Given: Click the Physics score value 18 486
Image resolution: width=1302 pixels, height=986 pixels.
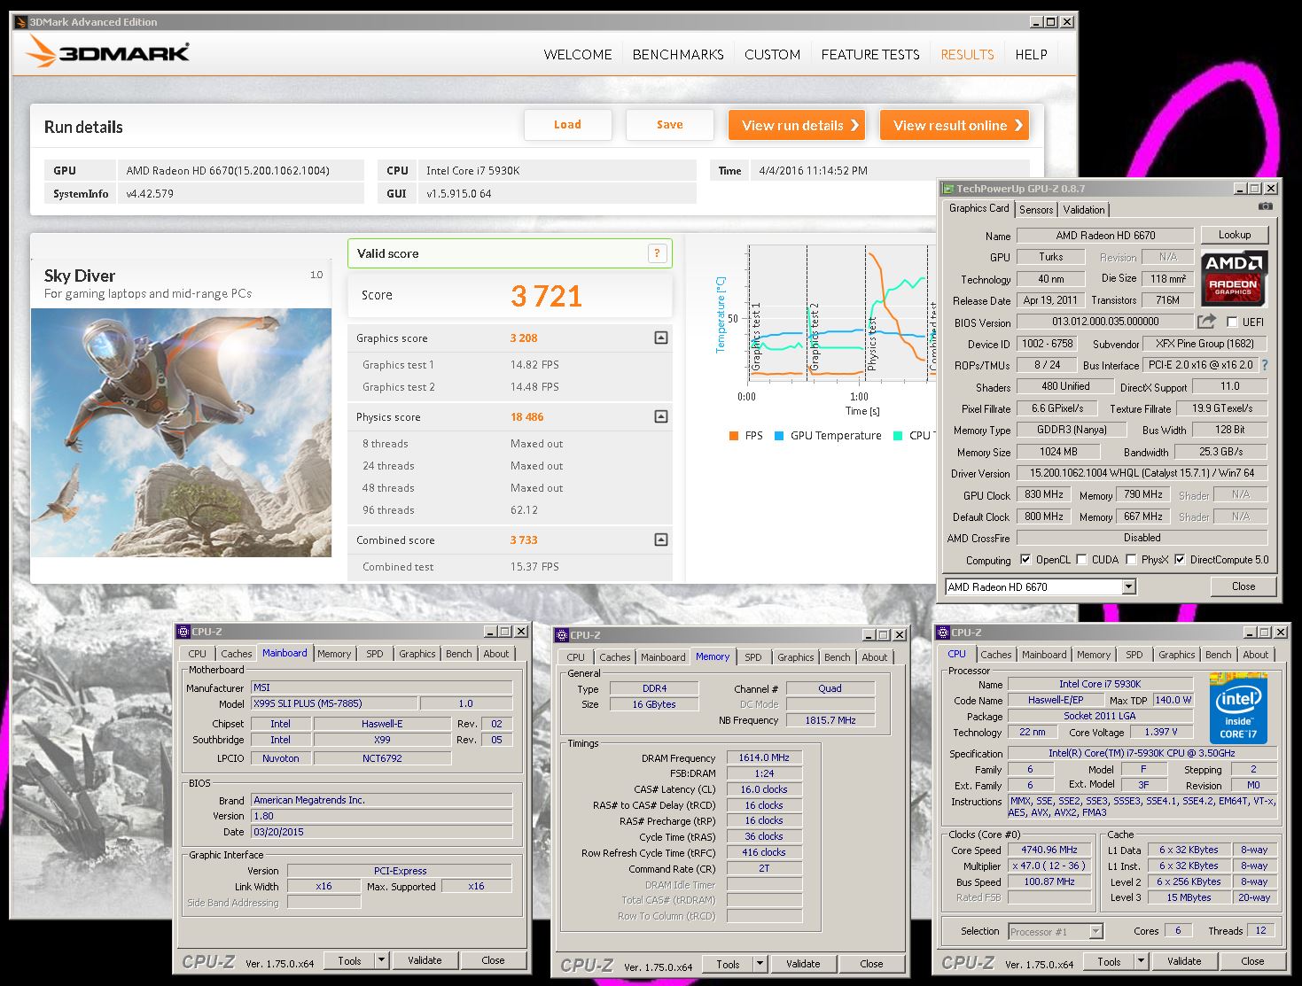Looking at the screenshot, I should 526,416.
